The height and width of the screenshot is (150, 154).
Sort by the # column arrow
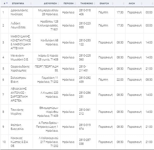pyautogui.click(x=7, y=3)
